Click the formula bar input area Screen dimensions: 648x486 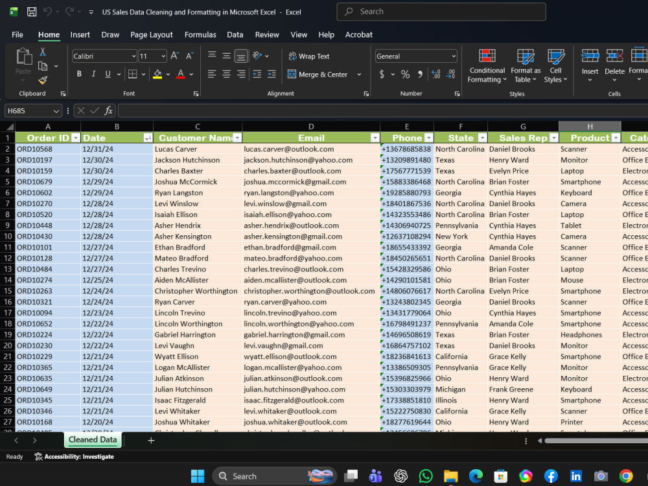point(383,111)
